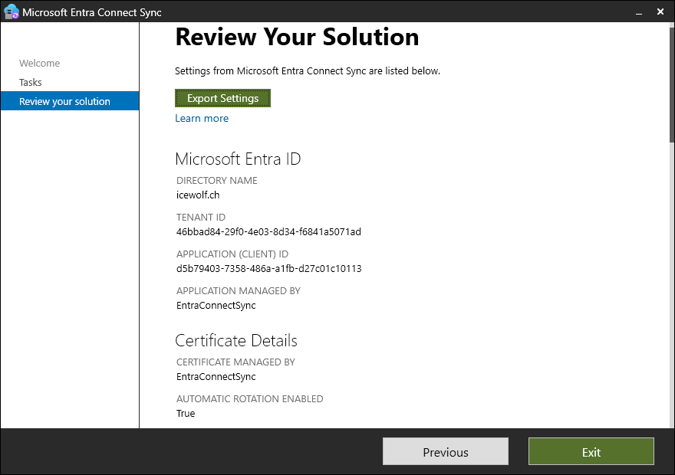Go to the Tasks step

[31, 82]
